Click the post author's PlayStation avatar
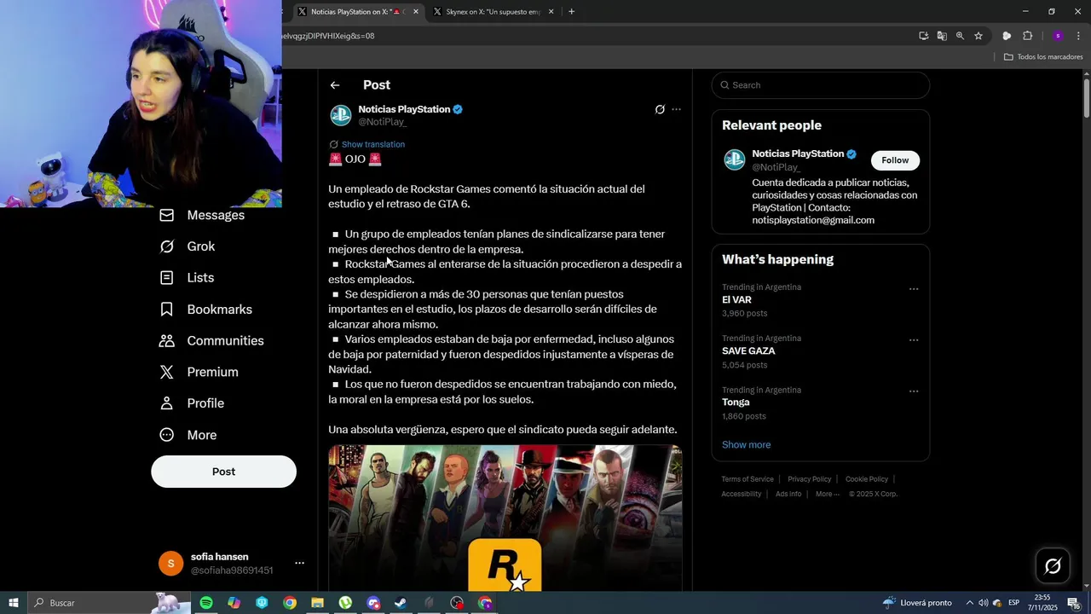 341,115
